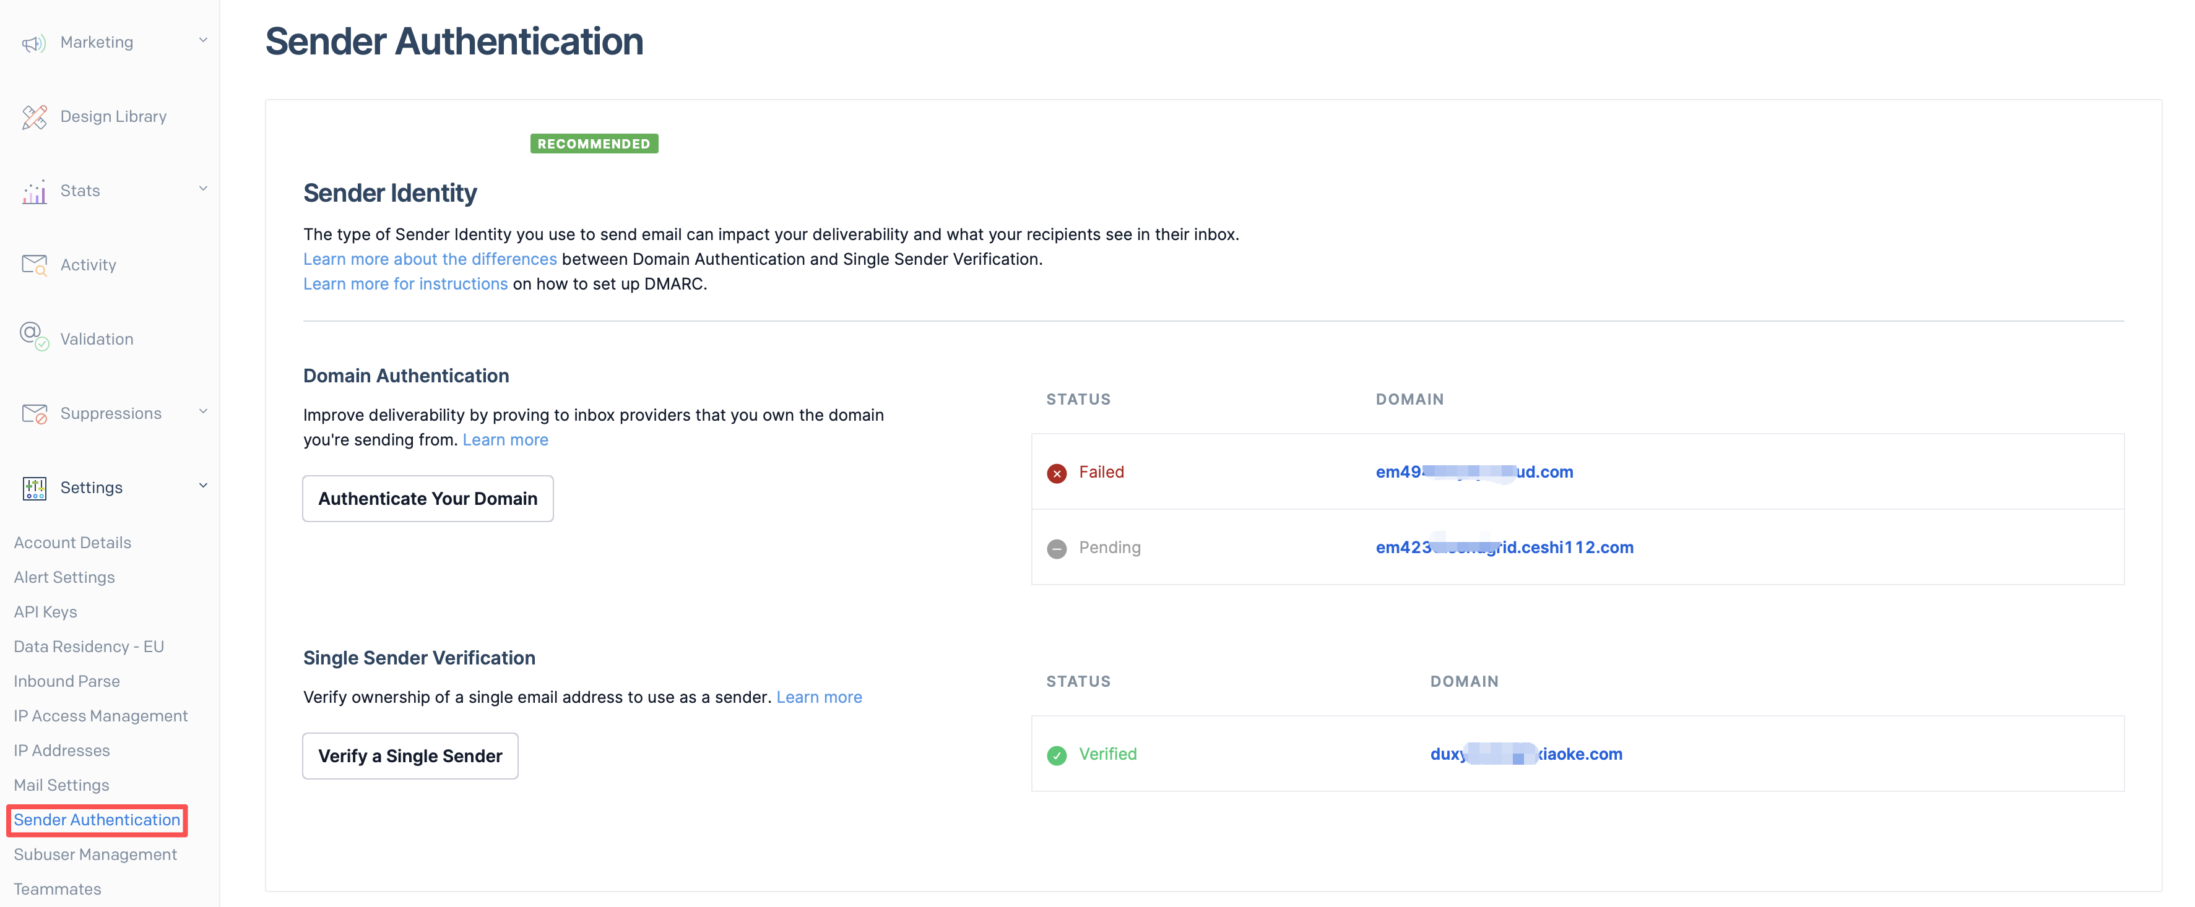Select API Keys in the sidebar

46,611
